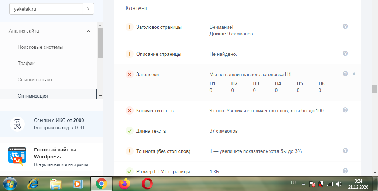Open help for Тошнота row
This screenshot has width=378, height=191.
pos(345,150)
